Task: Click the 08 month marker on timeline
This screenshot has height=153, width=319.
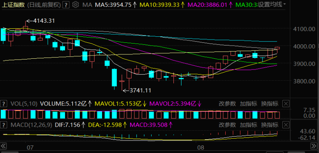Action: pos(201,147)
